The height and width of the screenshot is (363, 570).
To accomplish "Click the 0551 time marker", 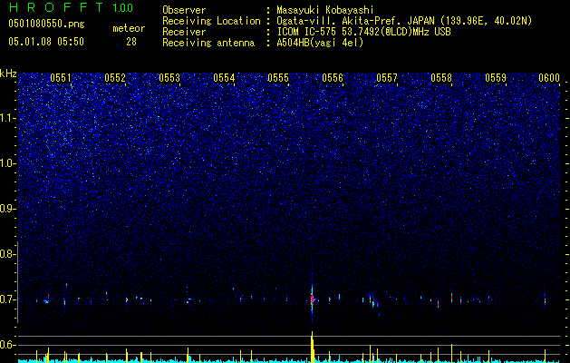I will point(61,78).
